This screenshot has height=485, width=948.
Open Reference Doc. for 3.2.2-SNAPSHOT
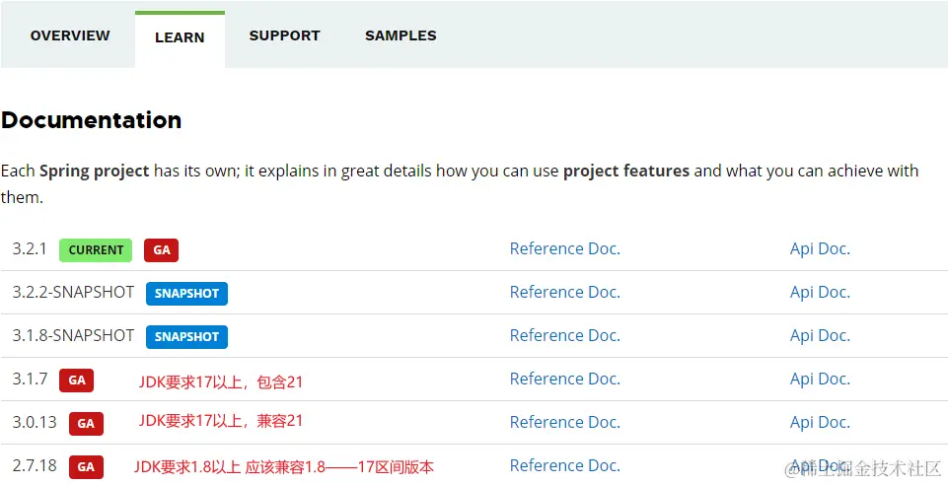tap(564, 293)
